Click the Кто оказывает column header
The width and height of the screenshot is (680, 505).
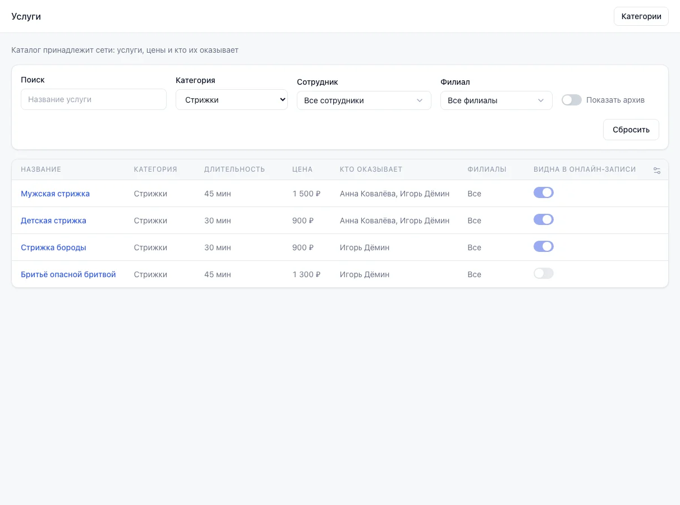pos(371,169)
